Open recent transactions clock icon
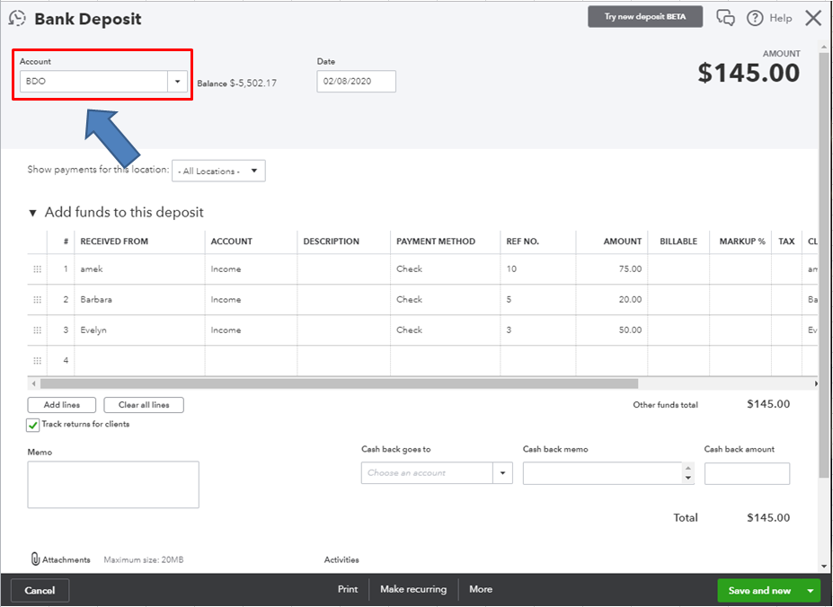The width and height of the screenshot is (833, 607). point(17,18)
